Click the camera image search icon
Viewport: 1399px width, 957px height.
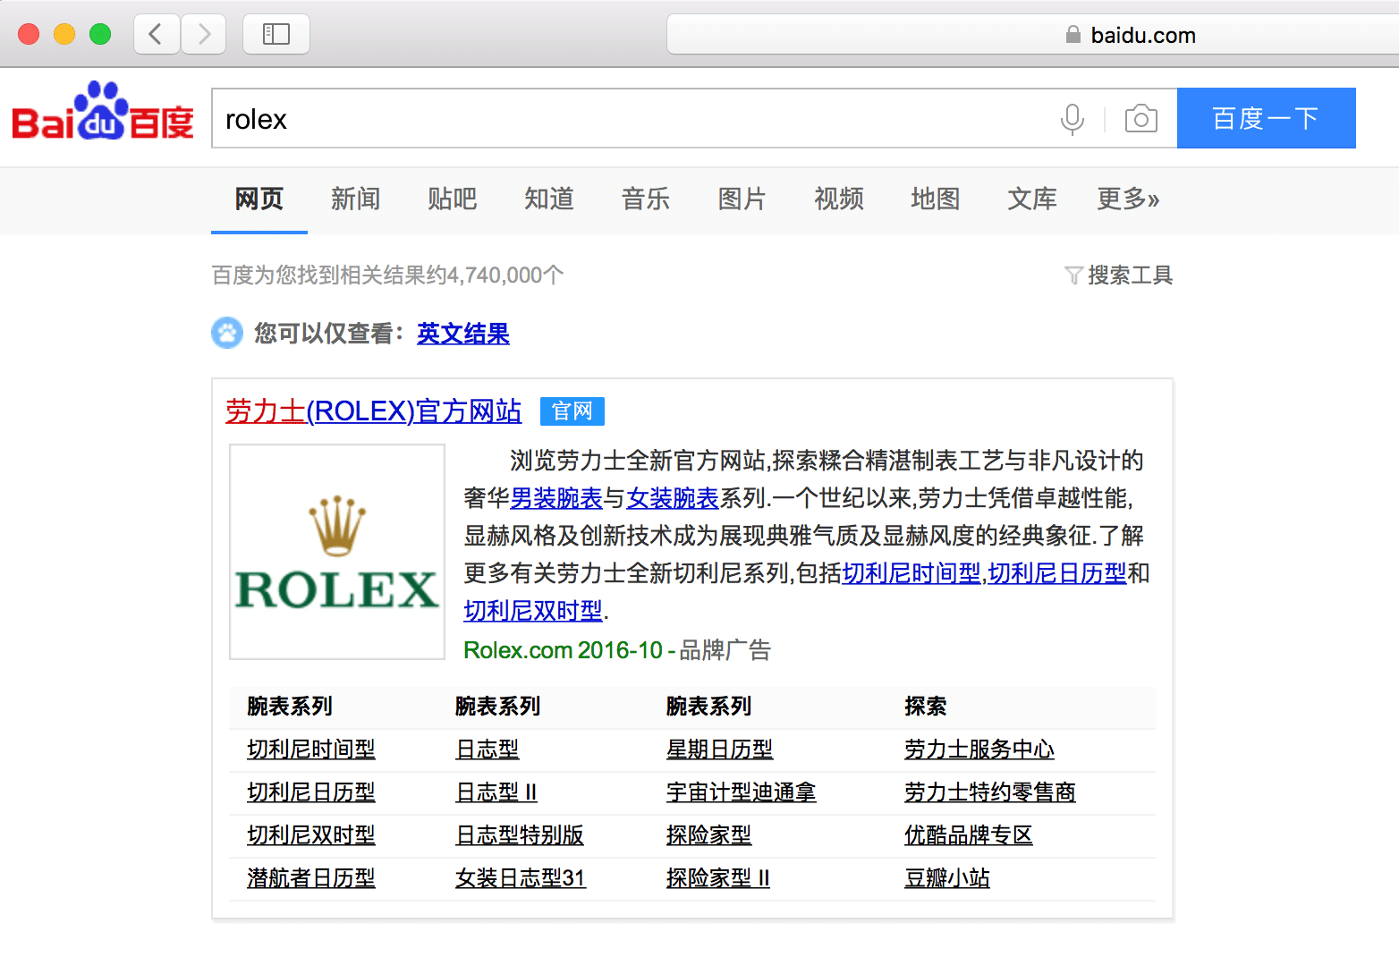coord(1140,119)
